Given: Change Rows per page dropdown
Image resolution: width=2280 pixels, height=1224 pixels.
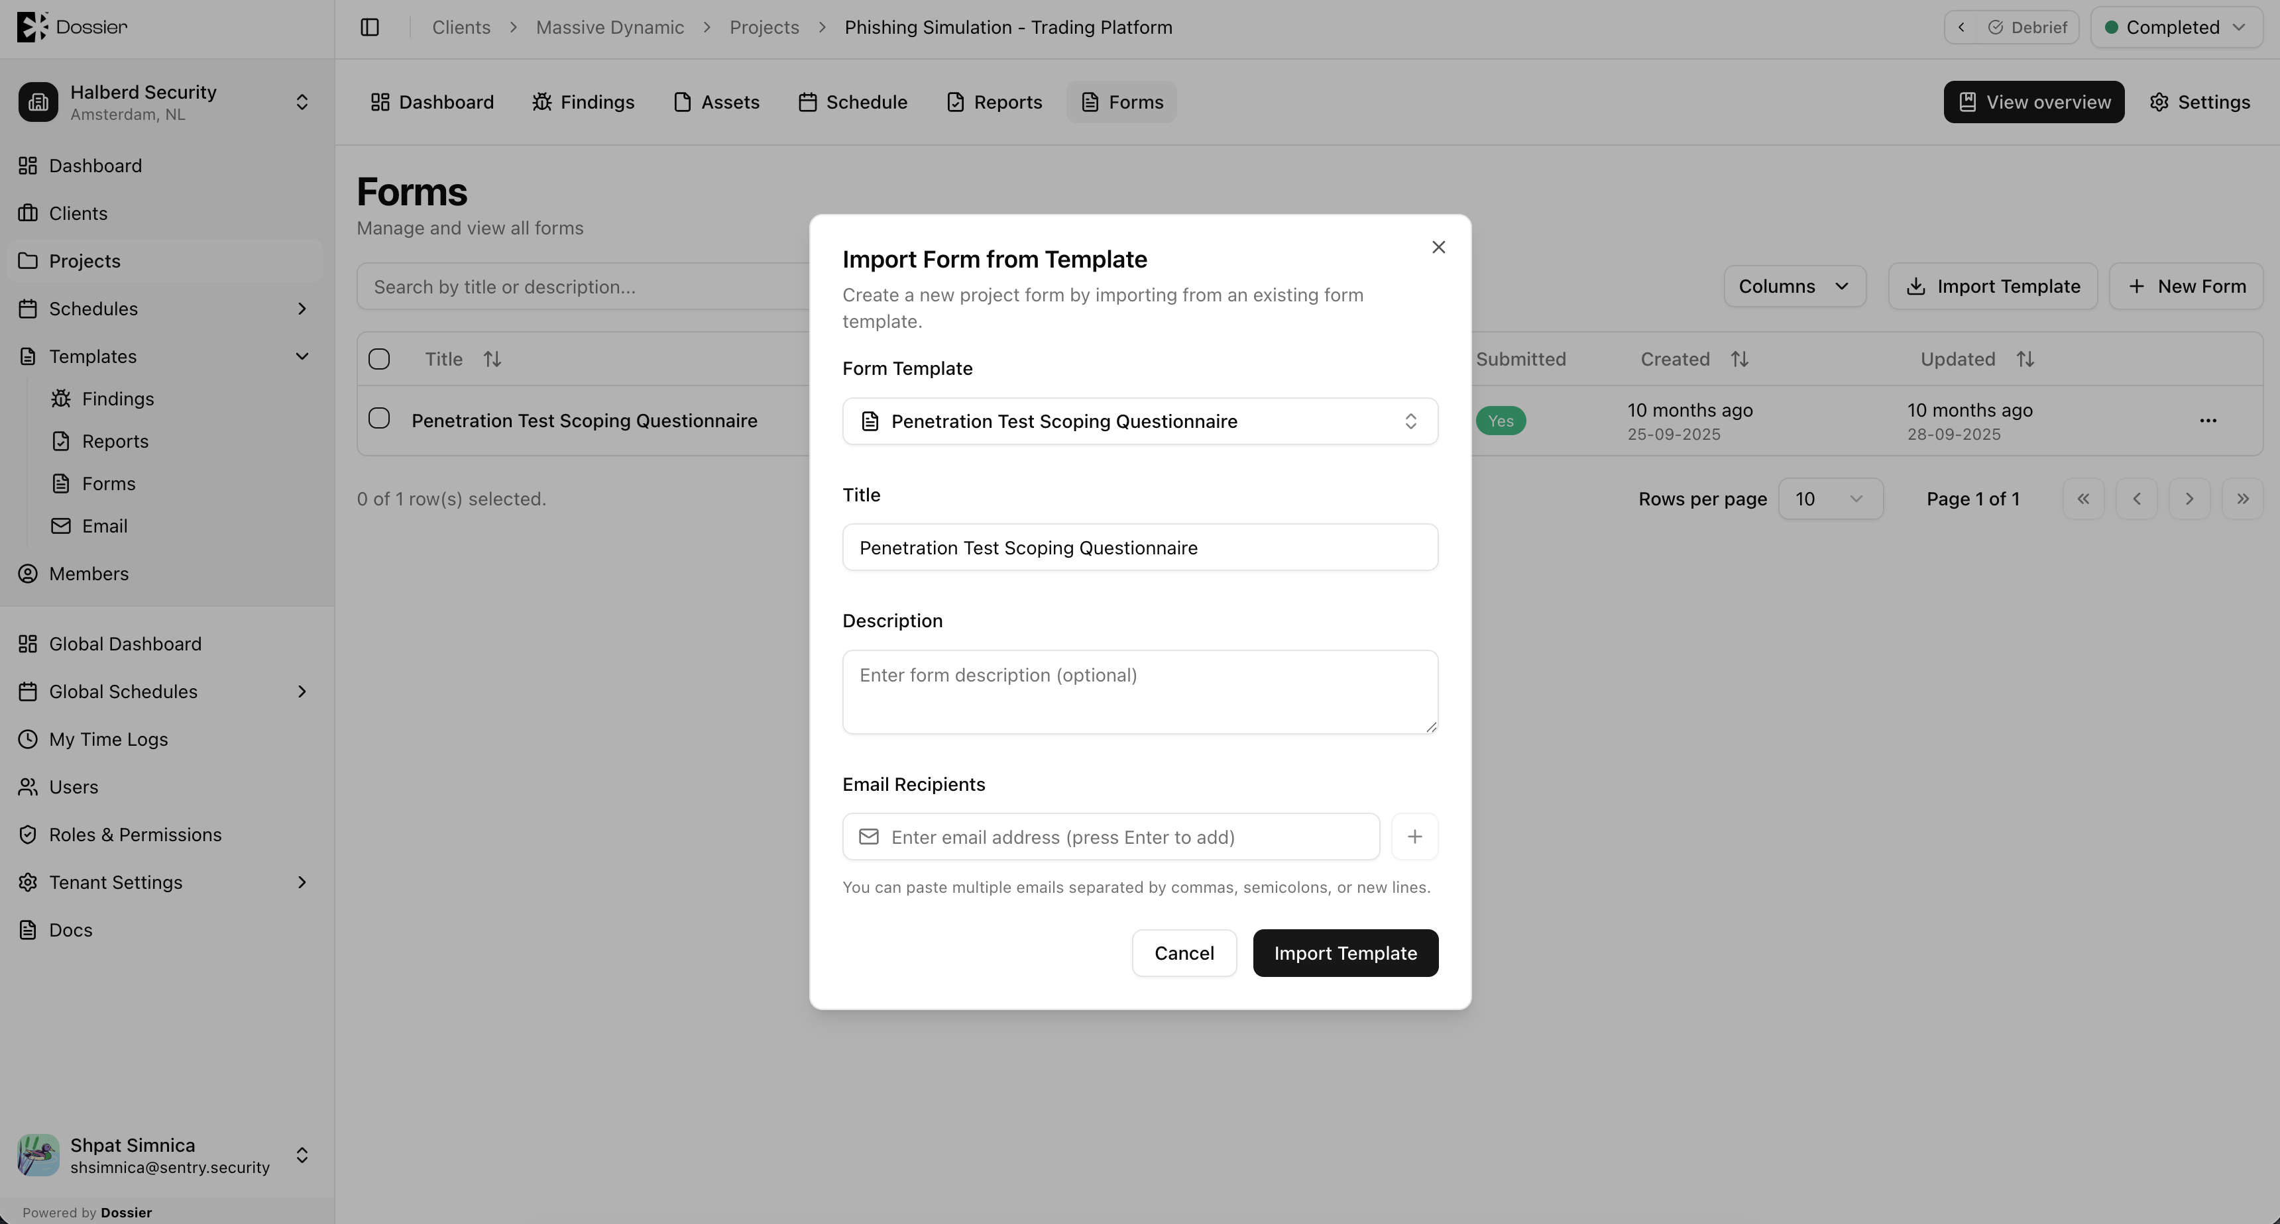Looking at the screenshot, I should tap(1829, 499).
